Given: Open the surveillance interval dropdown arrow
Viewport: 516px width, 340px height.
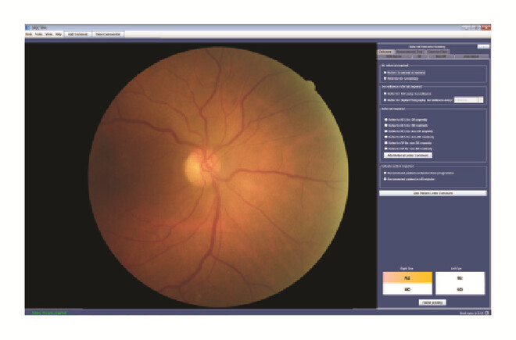Looking at the screenshot, I should [481, 100].
